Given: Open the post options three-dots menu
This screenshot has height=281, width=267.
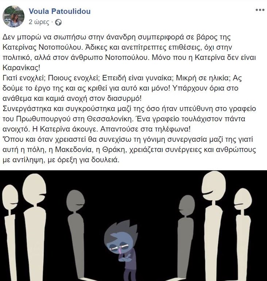Looking at the screenshot, I should tap(260, 10).
